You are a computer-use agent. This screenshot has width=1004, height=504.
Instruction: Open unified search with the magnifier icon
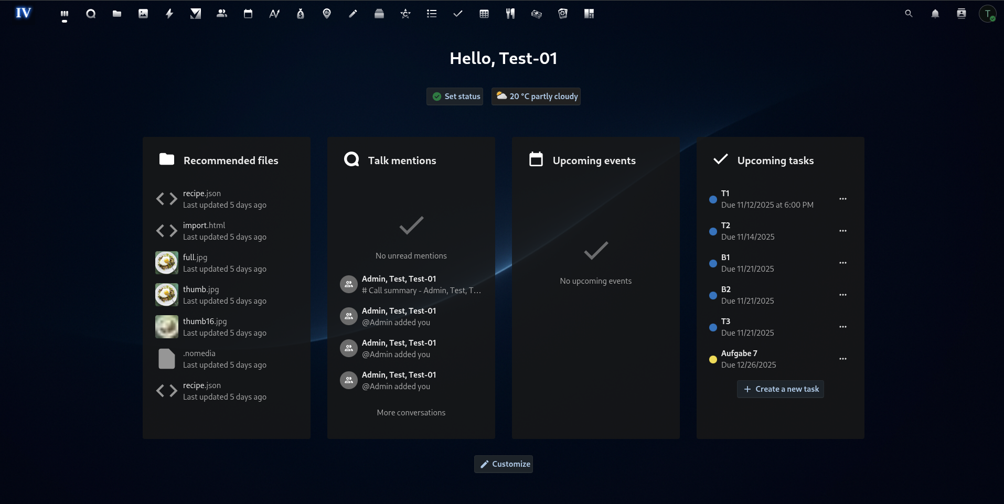[x=909, y=14]
